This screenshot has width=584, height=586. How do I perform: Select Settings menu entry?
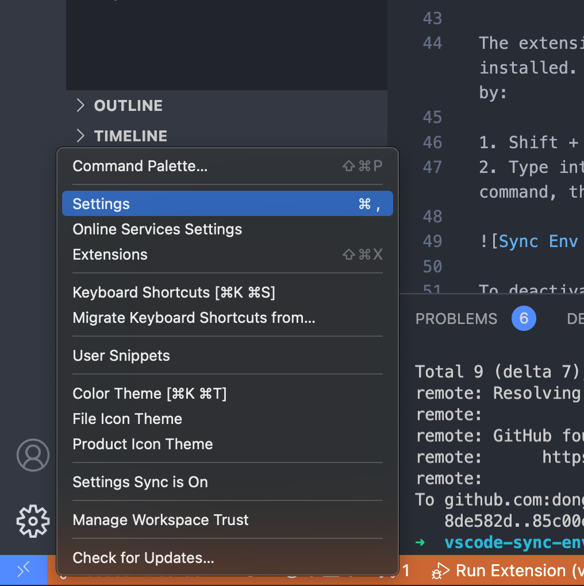pyautogui.click(x=227, y=204)
